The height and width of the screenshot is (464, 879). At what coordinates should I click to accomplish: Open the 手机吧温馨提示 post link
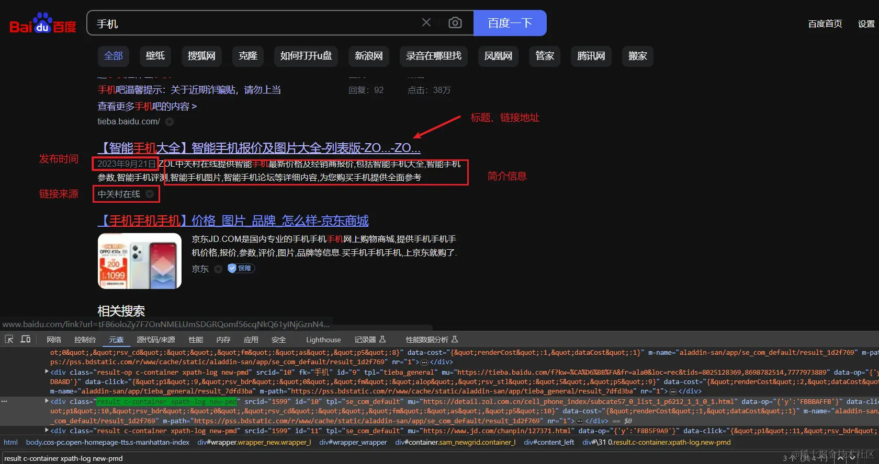tap(189, 90)
